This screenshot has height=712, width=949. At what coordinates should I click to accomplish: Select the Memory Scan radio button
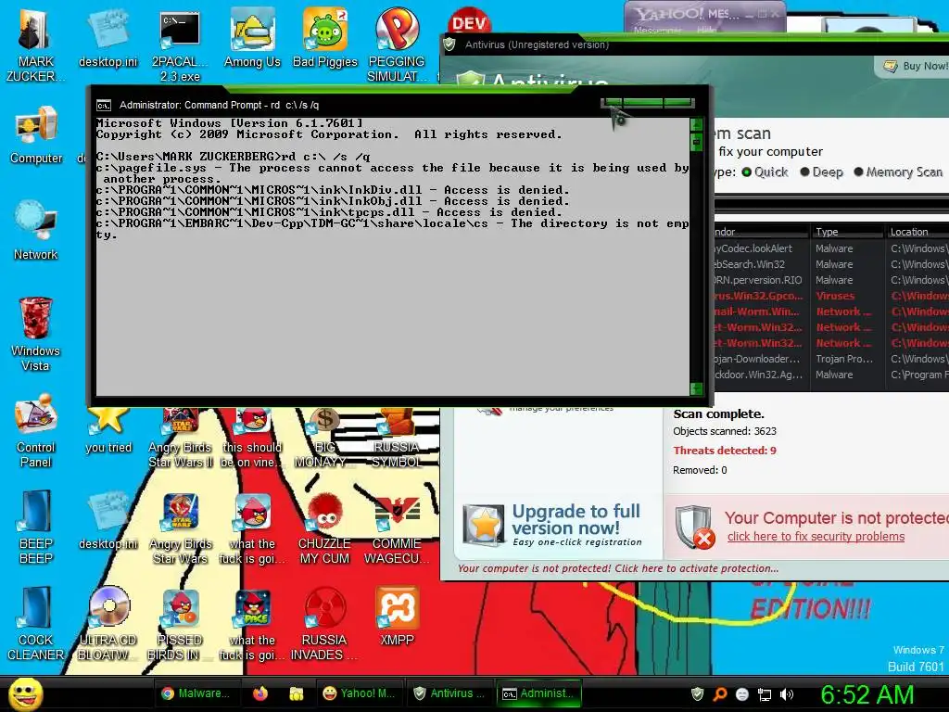pos(858,172)
